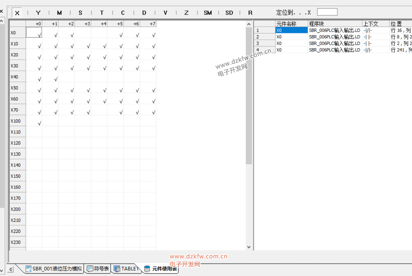Viewport: 412px width, 276px height.
Task: Switch to the 符号表 tab
Action: point(98,269)
